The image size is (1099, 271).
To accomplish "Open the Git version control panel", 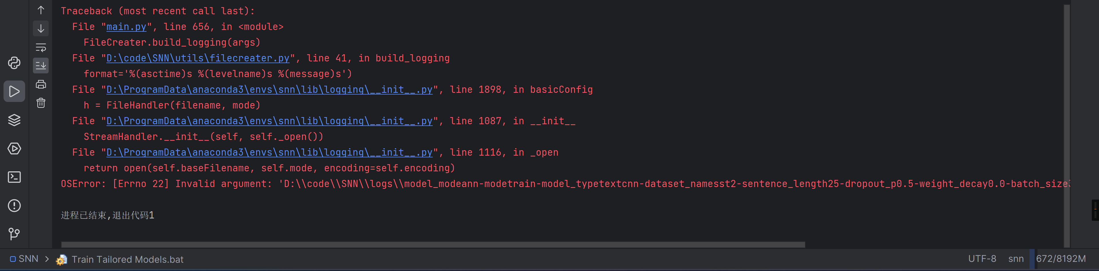I will click(14, 234).
